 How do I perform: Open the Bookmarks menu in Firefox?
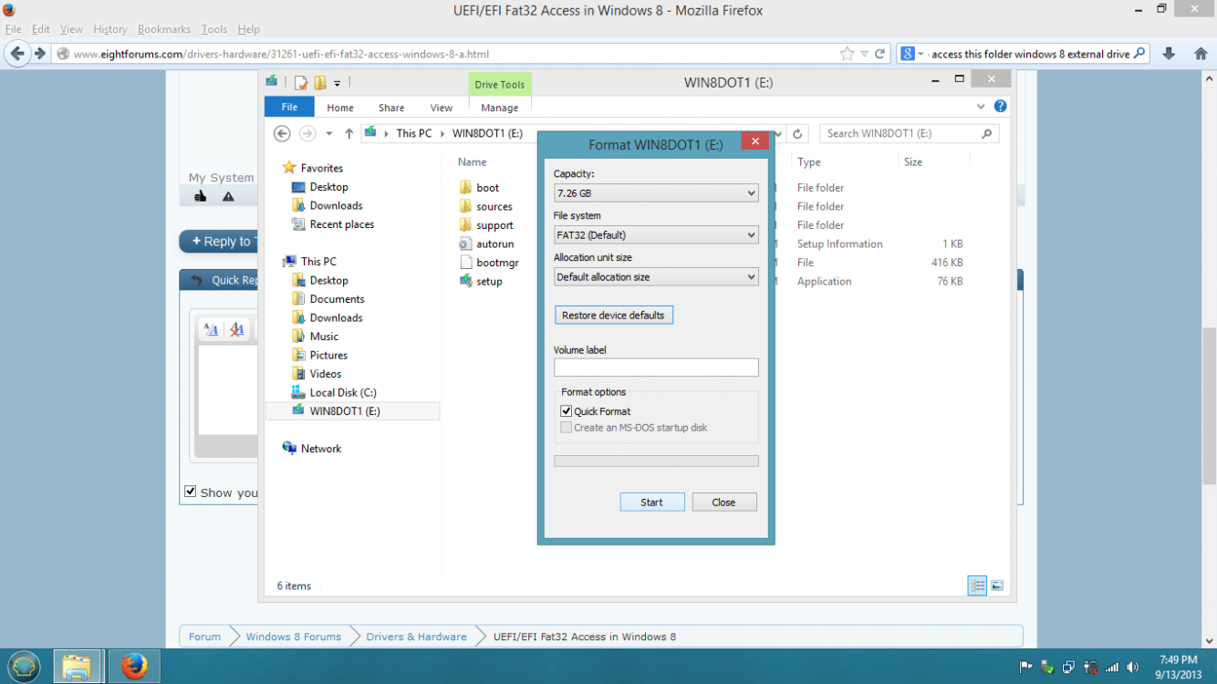(164, 29)
